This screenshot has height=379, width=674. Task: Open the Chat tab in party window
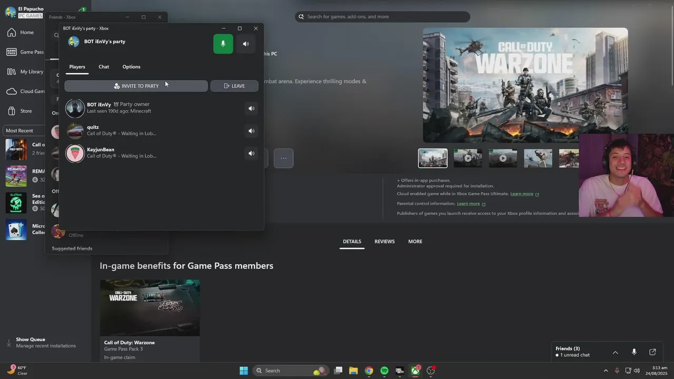click(x=104, y=67)
